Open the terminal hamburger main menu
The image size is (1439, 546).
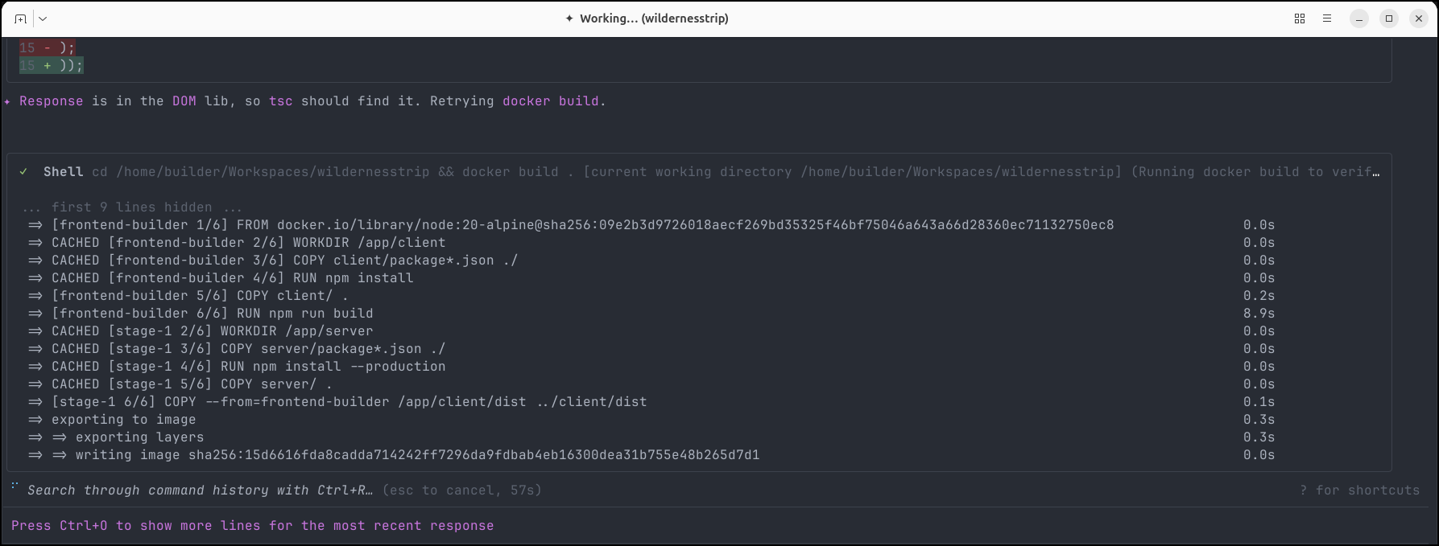1327,18
